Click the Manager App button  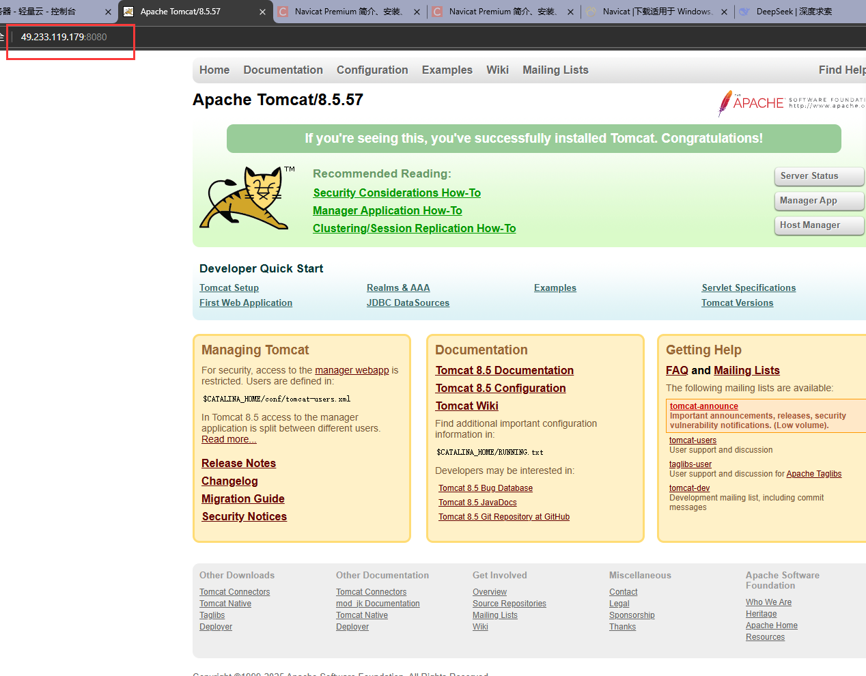(x=820, y=201)
